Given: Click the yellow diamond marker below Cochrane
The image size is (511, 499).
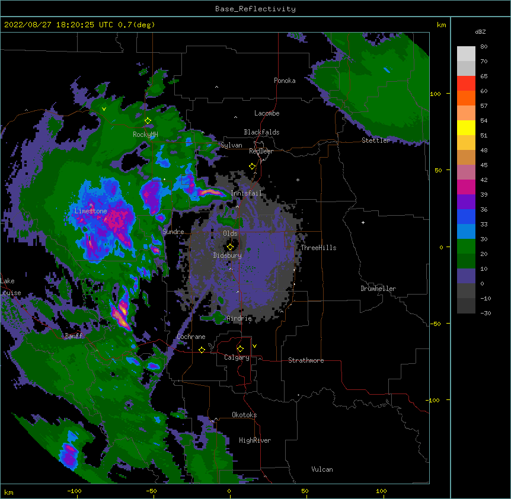Looking at the screenshot, I should [202, 350].
